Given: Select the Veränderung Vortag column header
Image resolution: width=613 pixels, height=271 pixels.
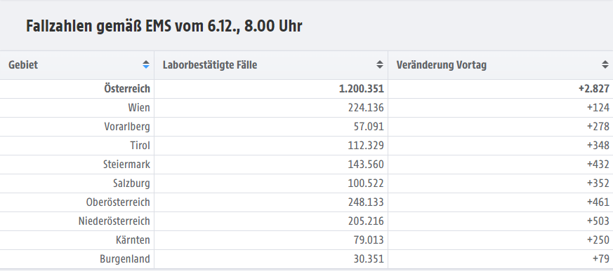Looking at the screenshot, I should click(501, 65).
